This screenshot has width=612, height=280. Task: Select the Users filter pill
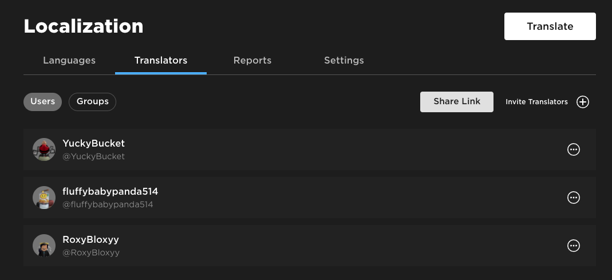tap(42, 102)
